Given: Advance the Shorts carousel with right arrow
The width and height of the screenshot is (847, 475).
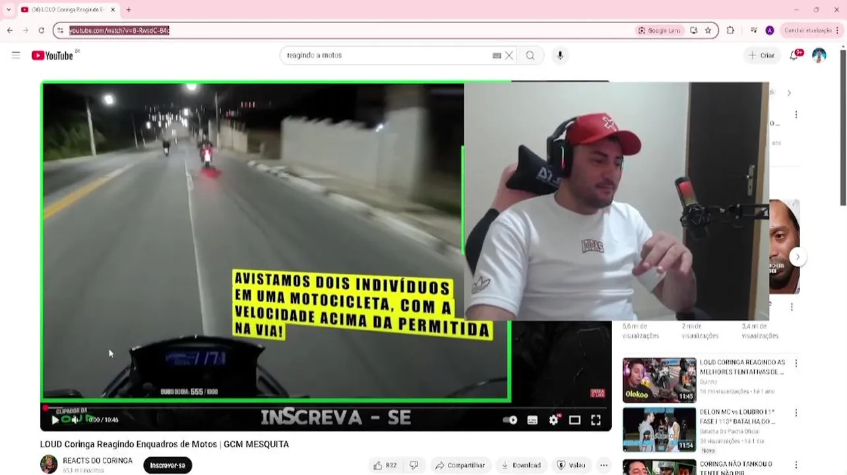Looking at the screenshot, I should click(x=798, y=257).
